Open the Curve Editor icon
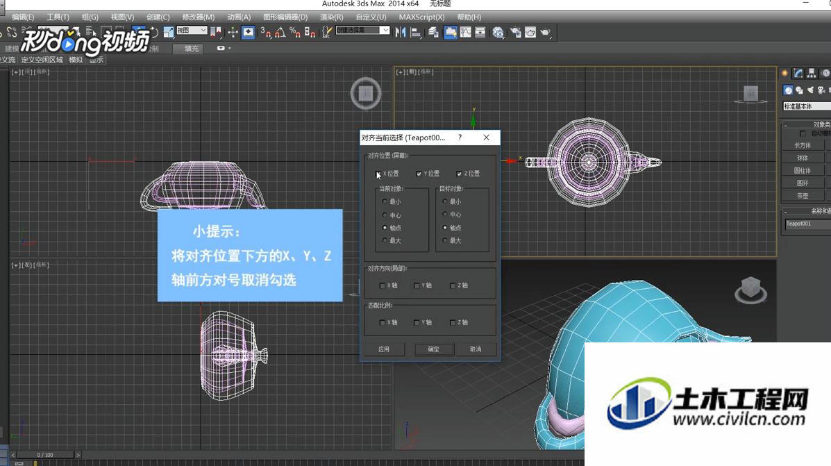 pos(465,33)
